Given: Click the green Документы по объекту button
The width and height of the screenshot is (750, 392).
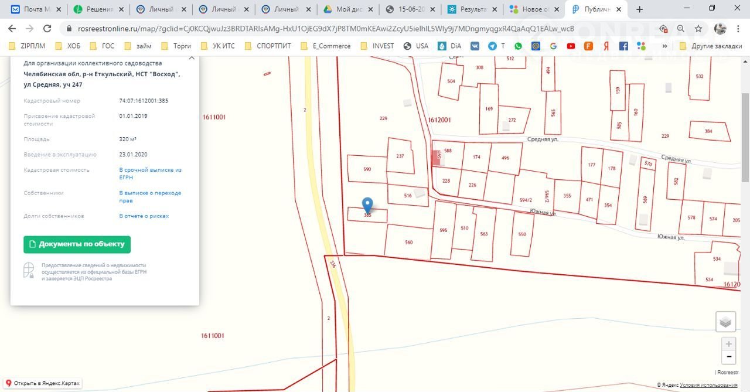Looking at the screenshot, I should pyautogui.click(x=77, y=244).
